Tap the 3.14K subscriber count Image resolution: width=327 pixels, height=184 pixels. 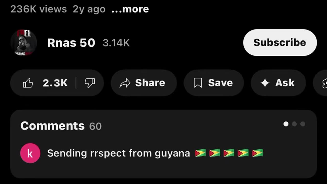(x=116, y=43)
